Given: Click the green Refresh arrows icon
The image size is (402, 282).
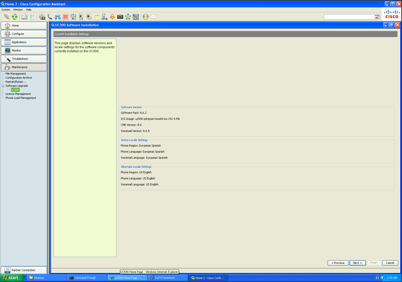Looking at the screenshot, I should point(15,17).
